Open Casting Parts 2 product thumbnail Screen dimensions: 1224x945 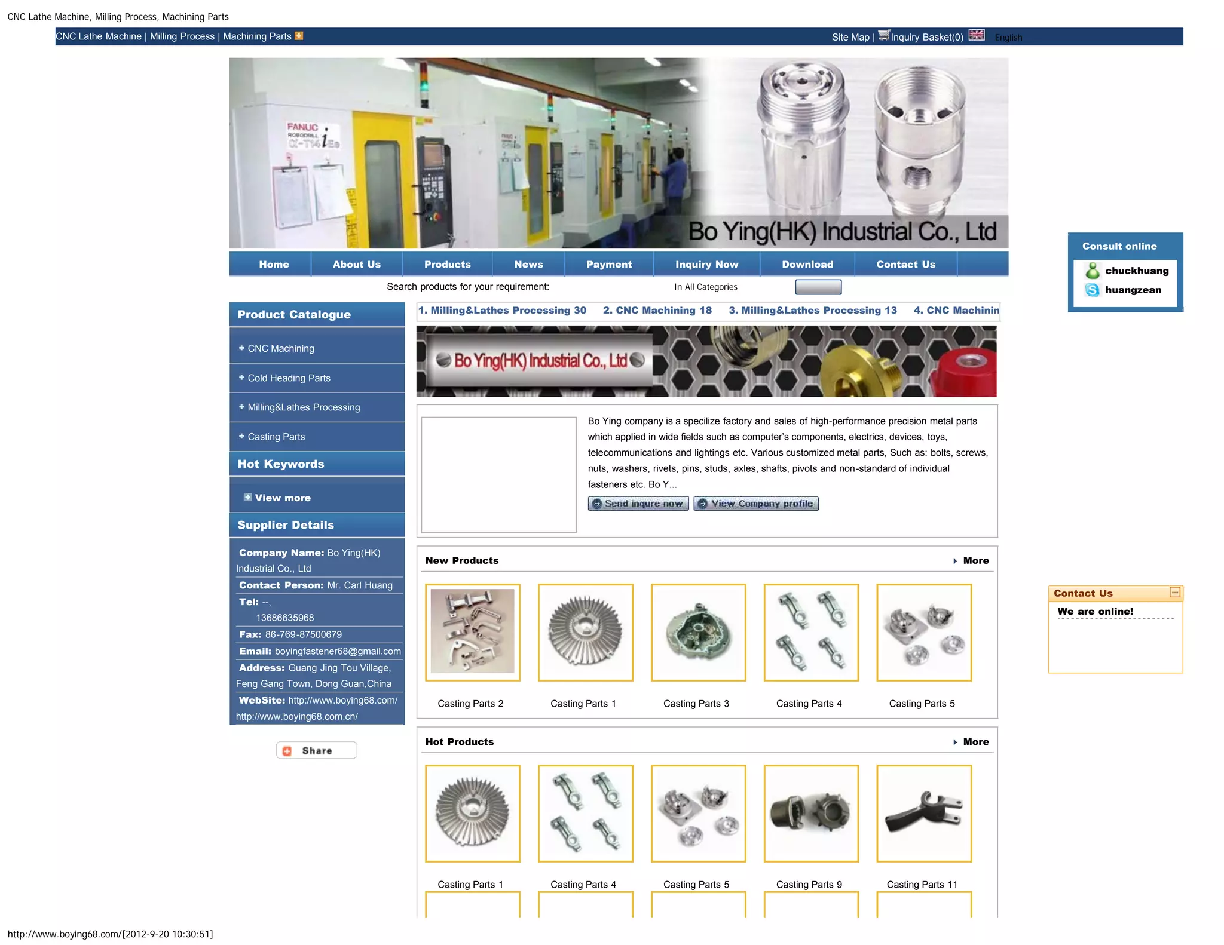[x=472, y=632]
